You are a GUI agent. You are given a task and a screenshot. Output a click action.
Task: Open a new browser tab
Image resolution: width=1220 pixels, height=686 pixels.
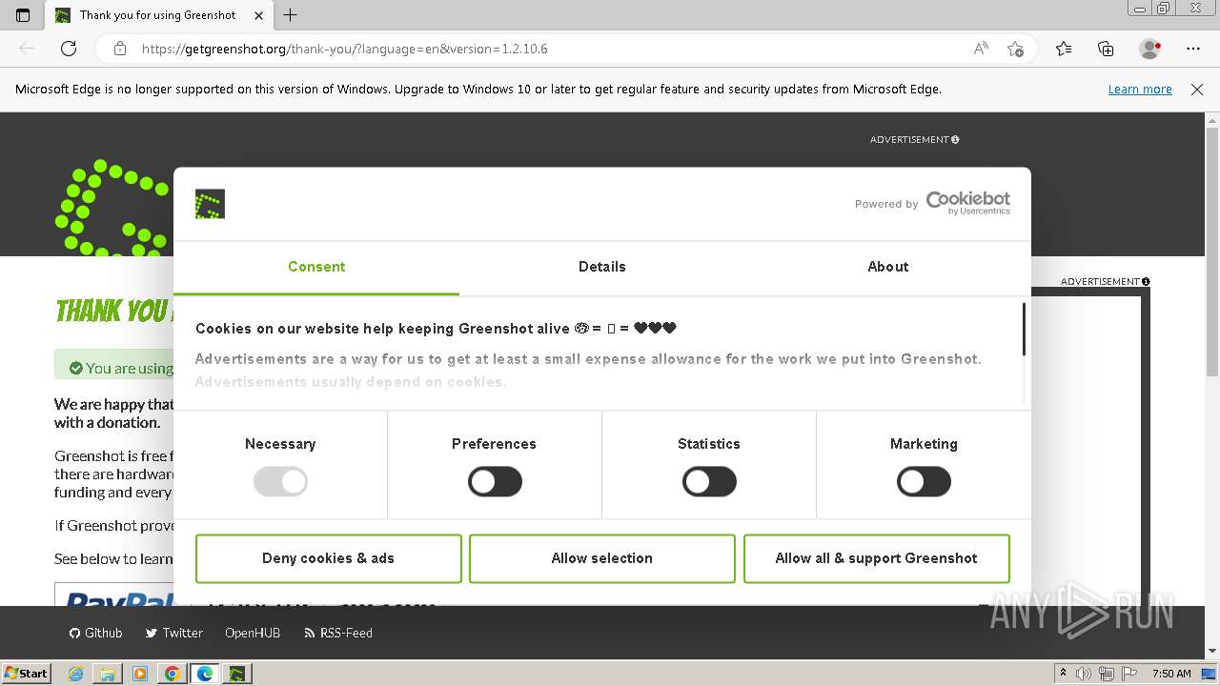[x=291, y=15]
